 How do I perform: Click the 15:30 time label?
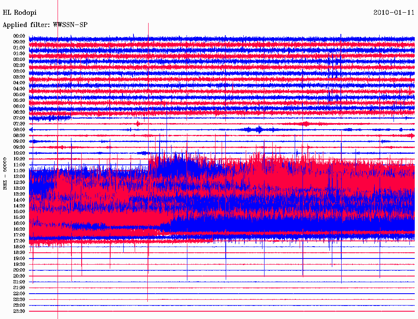19,218
